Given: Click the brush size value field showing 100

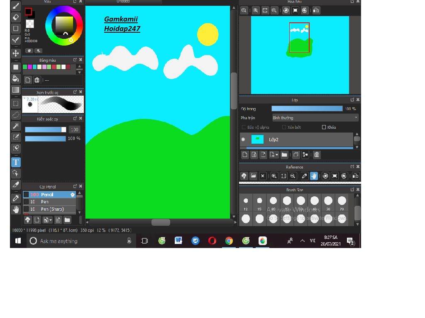Looking at the screenshot, I should [75, 130].
